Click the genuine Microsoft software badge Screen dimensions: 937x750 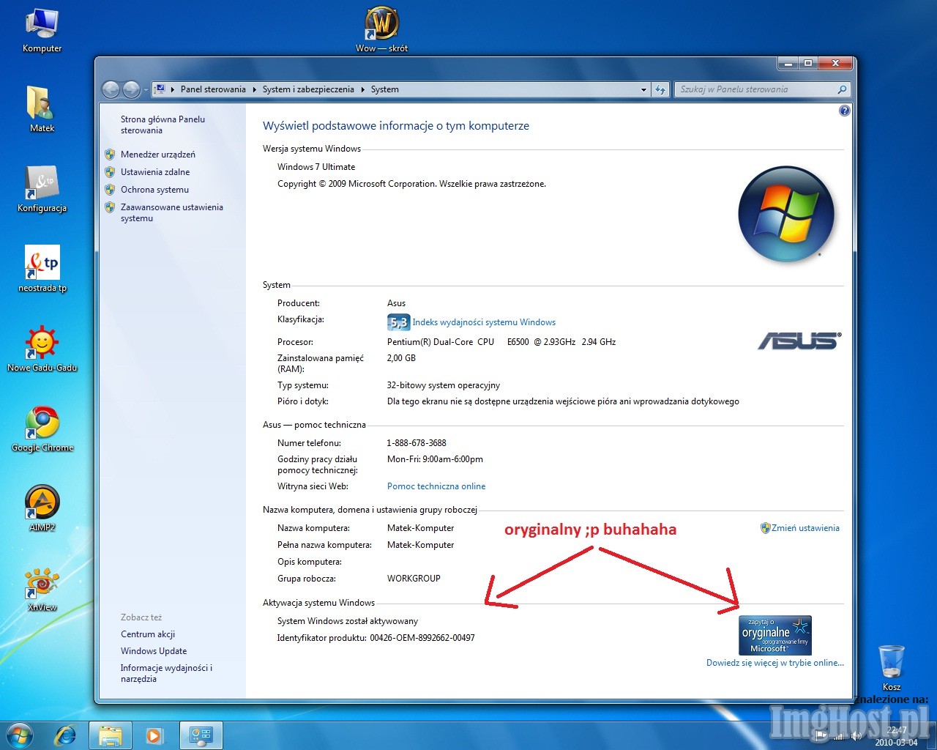775,635
